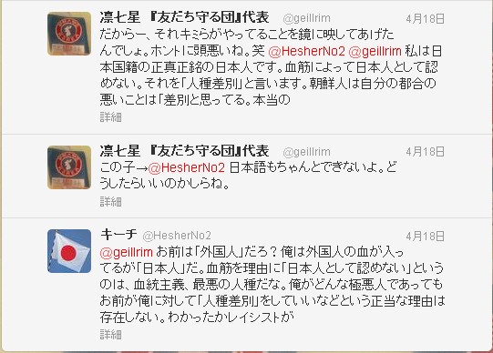Screen dimensions: 493x353
Task: Open red @geillrim mention in first tweet text
Action: click(x=375, y=51)
